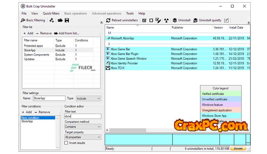Click the Windows Store App legend color
Screen dimensions: 267x154
click(220, 116)
